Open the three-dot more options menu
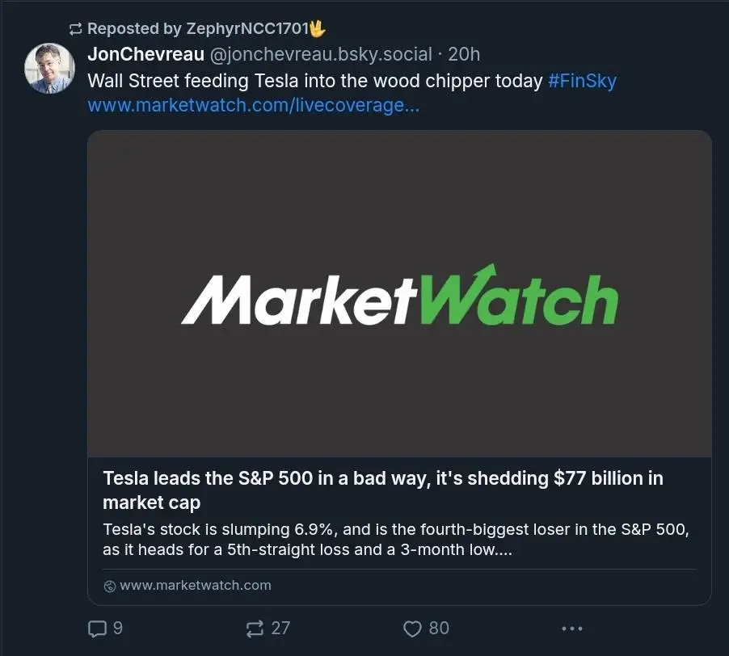 tap(571, 629)
